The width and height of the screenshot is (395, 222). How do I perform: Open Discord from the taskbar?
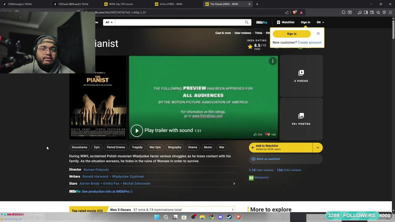coord(220,217)
